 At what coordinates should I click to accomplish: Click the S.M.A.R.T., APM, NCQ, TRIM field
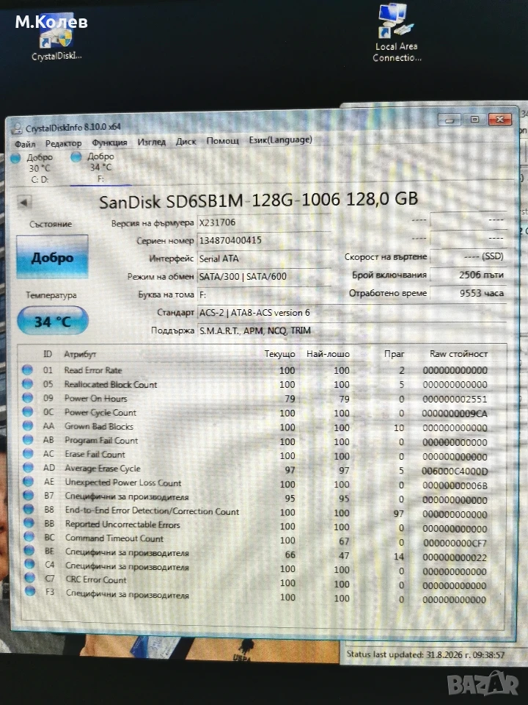(352, 330)
